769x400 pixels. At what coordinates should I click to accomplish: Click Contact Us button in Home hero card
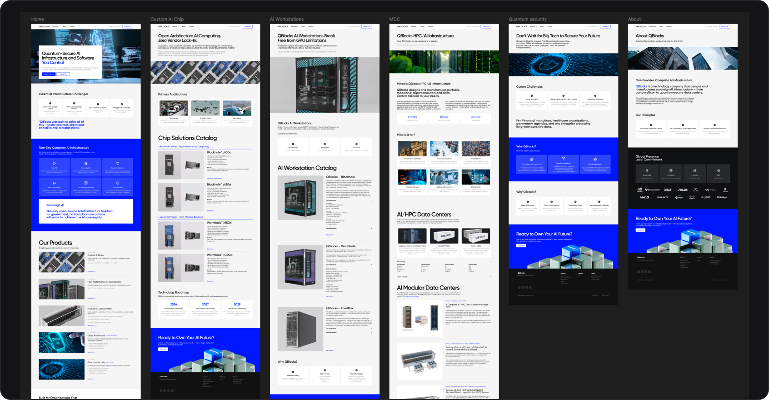tap(63, 74)
